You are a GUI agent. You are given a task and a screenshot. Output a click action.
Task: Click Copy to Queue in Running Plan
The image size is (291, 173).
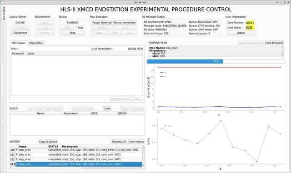click(274, 43)
